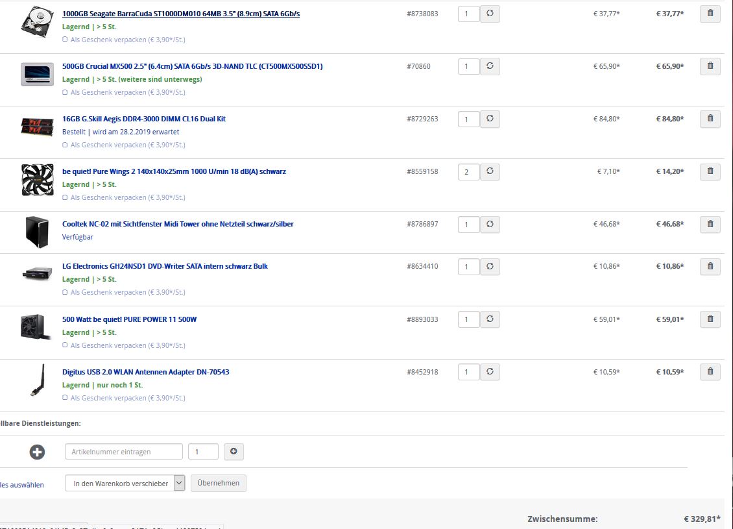The height and width of the screenshot is (529, 733).
Task: Open the Cooltek NC-02 Midi Tower link
Action: (178, 224)
